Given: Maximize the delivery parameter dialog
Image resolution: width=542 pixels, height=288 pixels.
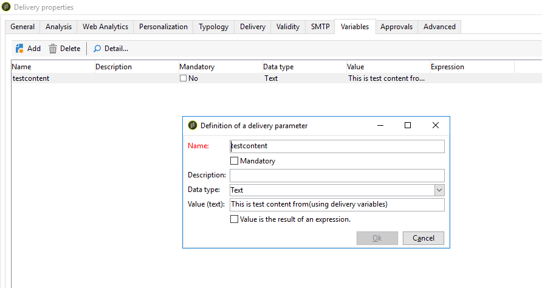Looking at the screenshot, I should coord(408,125).
